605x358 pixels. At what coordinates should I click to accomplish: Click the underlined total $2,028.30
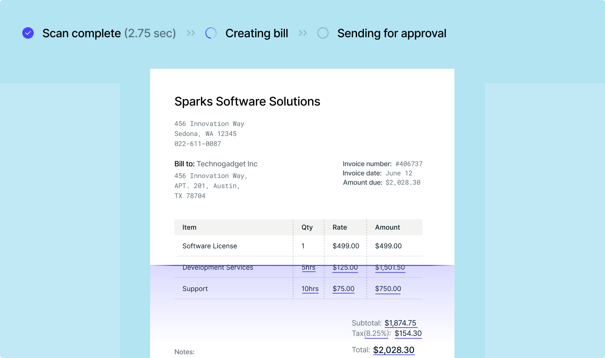tap(394, 350)
